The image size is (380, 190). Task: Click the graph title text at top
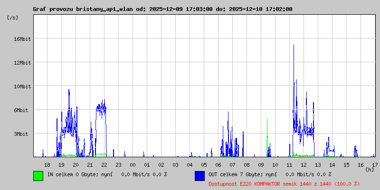point(162,9)
